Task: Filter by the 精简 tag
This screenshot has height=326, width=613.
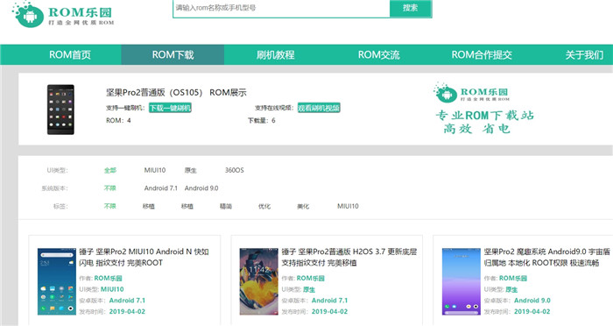Action: 226,206
